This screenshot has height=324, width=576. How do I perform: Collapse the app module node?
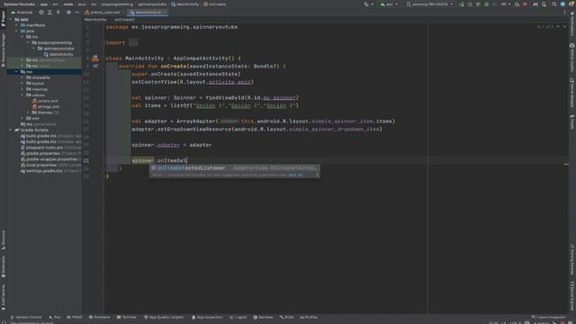12,20
